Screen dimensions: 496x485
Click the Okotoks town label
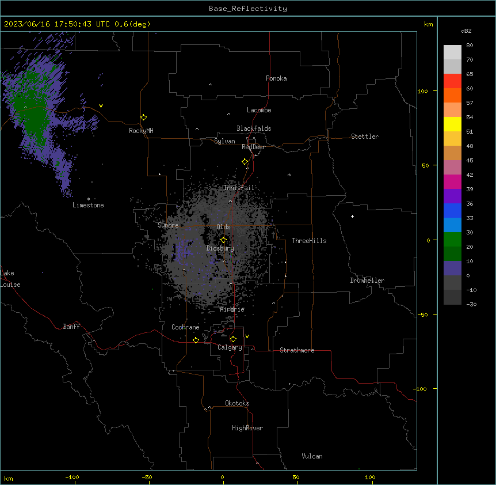point(237,403)
